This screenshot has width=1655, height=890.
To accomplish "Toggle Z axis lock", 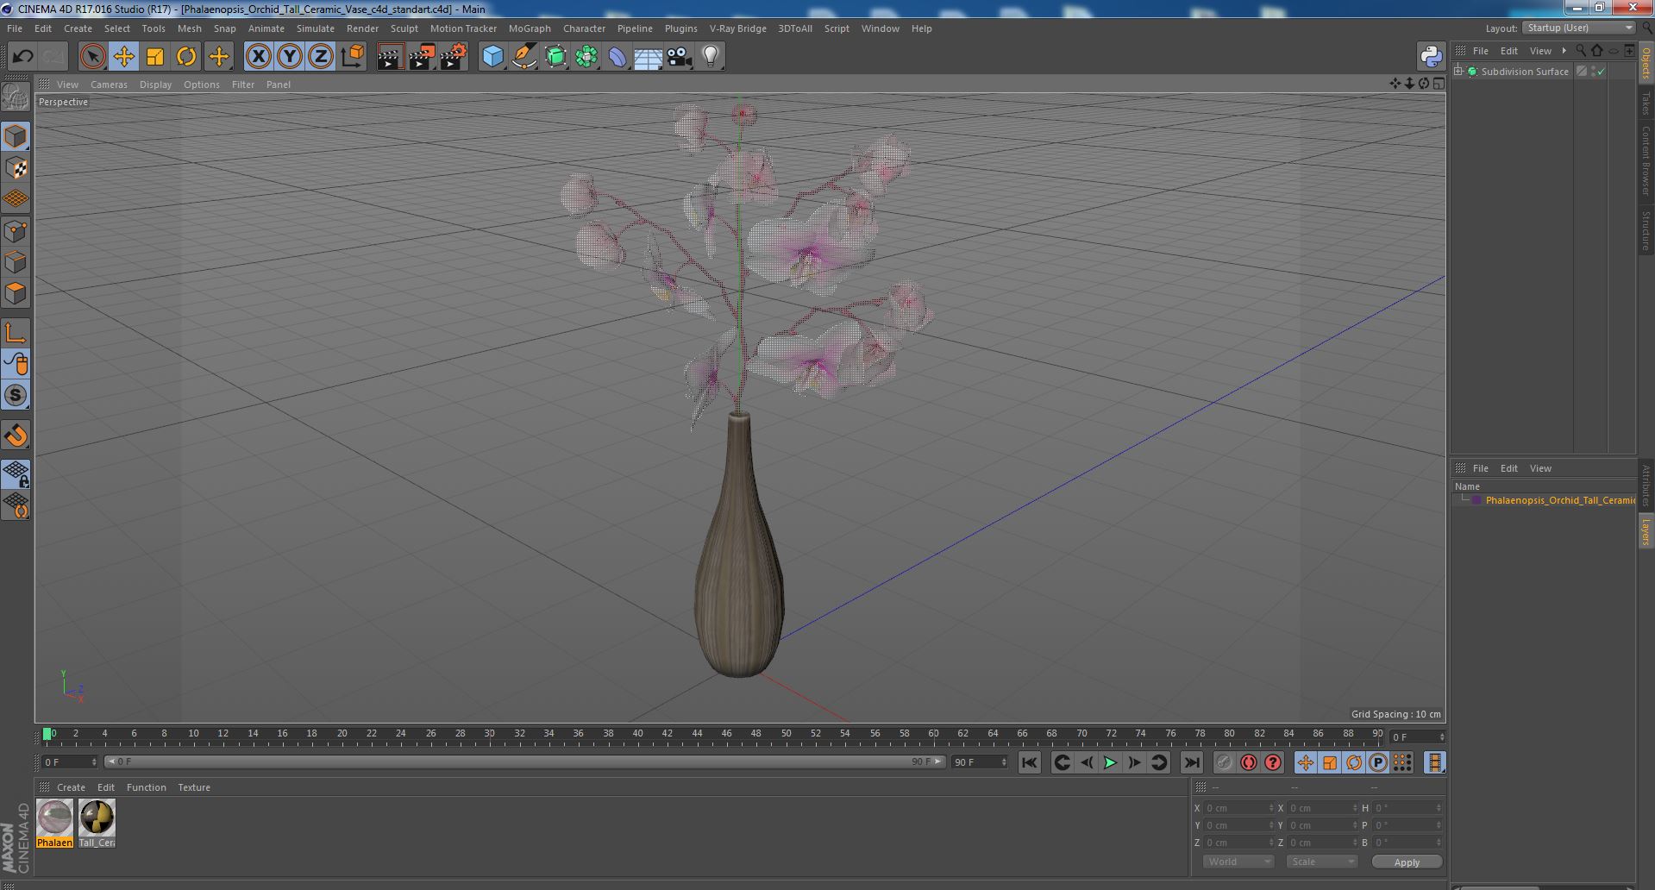I will coord(321,57).
